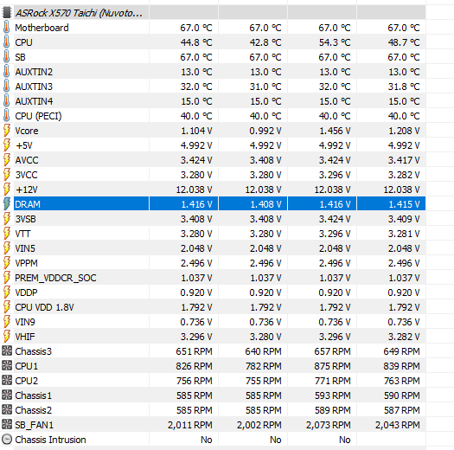Click the AUXTIN2 thermometer icon
Viewport: 454px width, 450px height.
click(x=6, y=72)
